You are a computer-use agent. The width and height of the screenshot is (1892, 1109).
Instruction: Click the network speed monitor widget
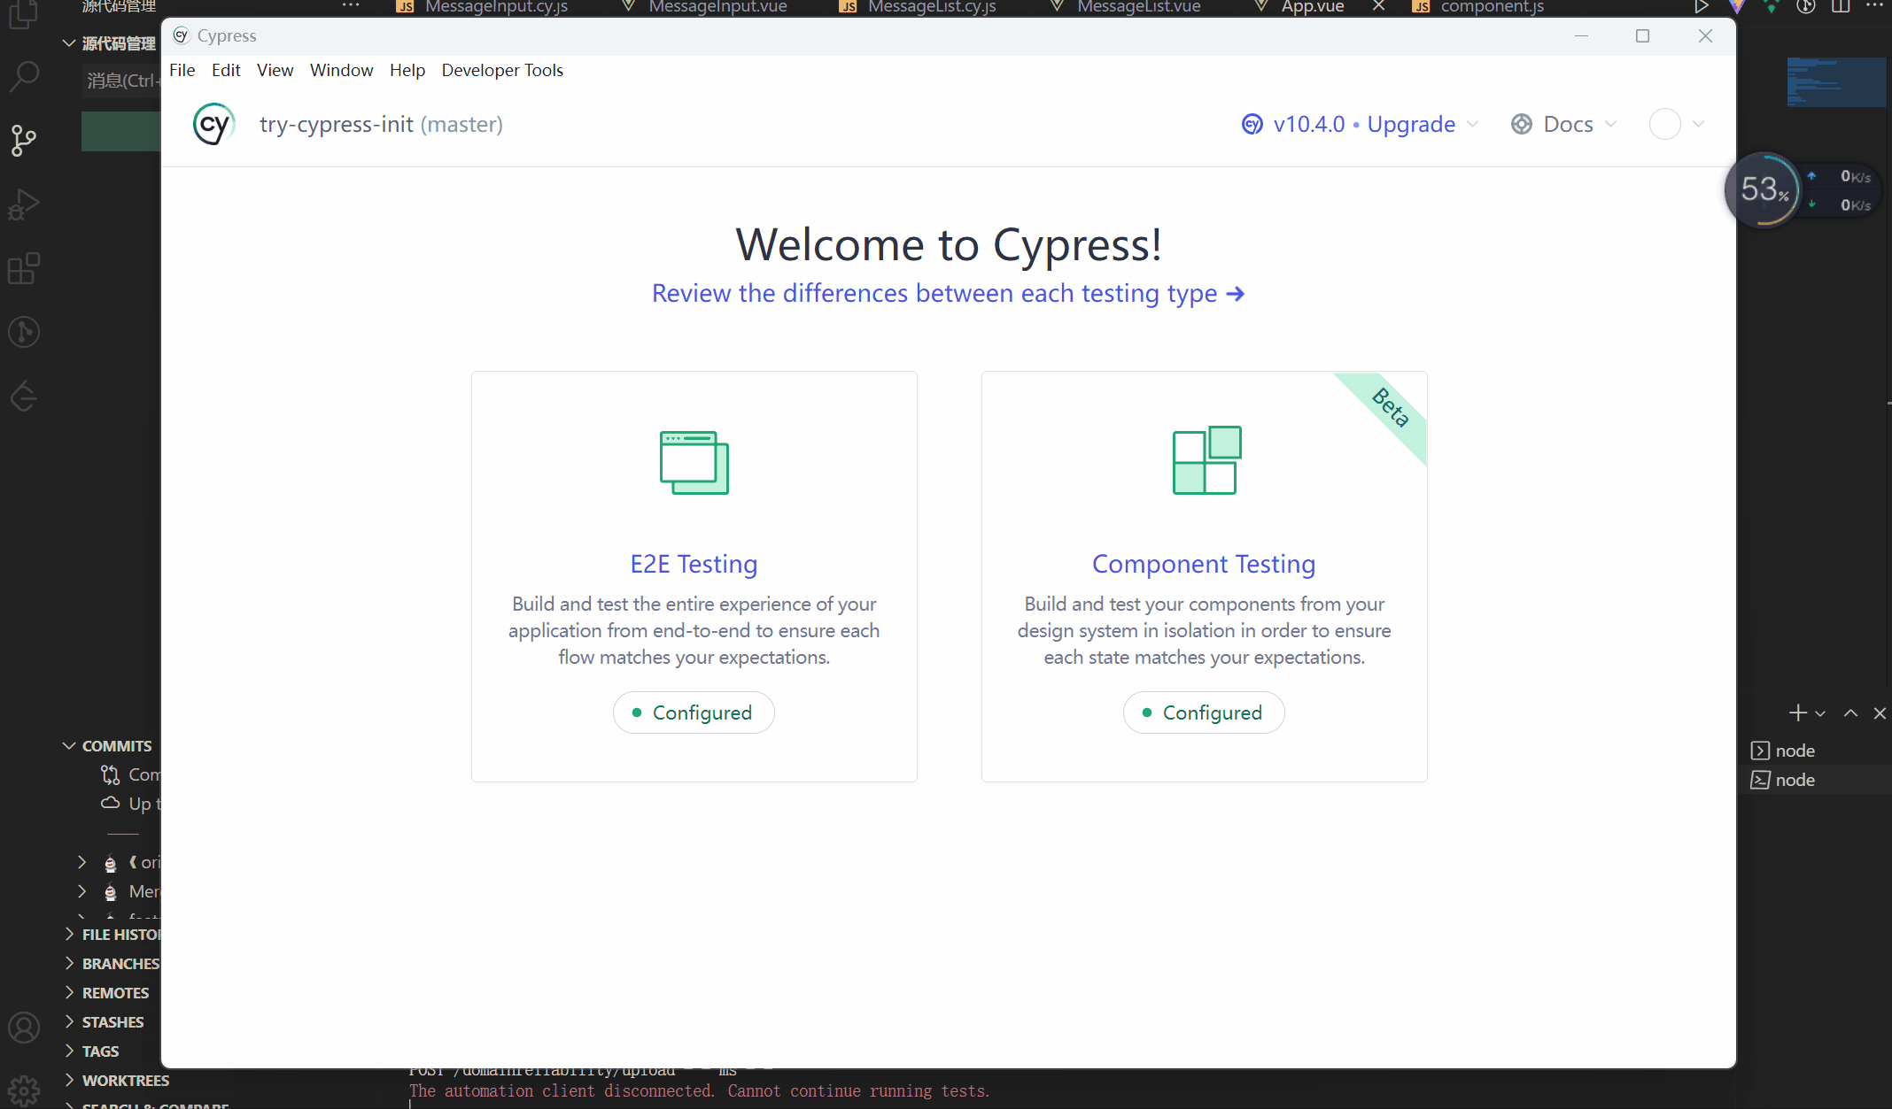click(1802, 190)
